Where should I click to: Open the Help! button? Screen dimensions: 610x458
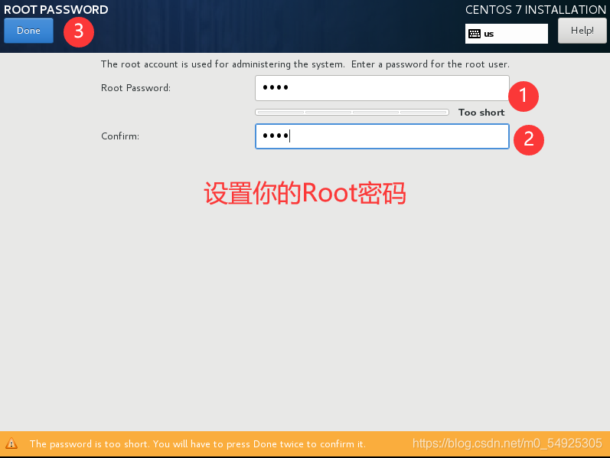pos(582,31)
